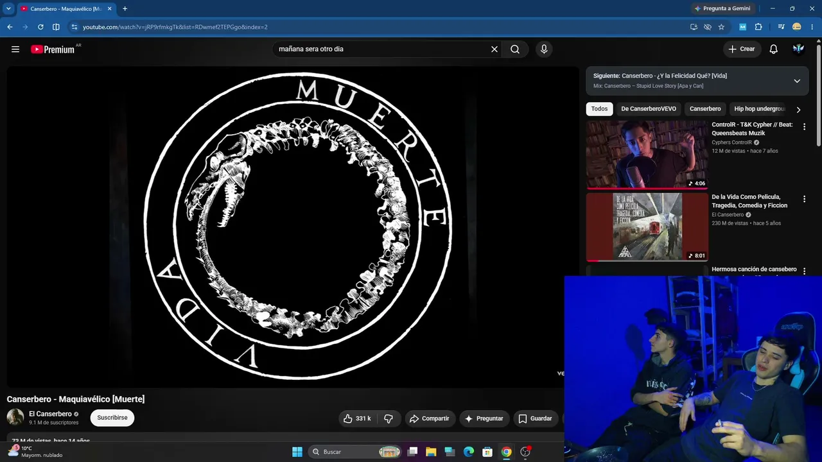822x462 pixels.
Task: Open the Windows Start menu
Action: click(x=297, y=452)
